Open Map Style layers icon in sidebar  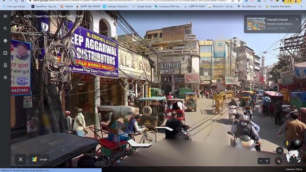coord(5,77)
